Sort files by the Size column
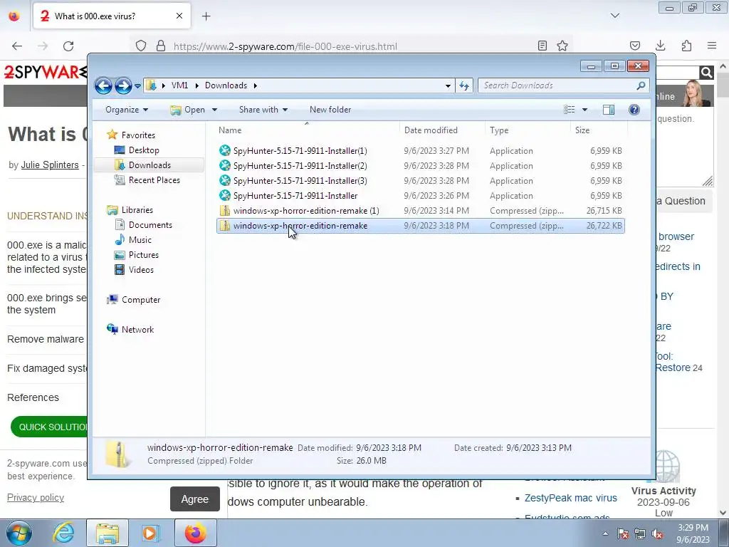The width and height of the screenshot is (729, 547). tap(599, 130)
